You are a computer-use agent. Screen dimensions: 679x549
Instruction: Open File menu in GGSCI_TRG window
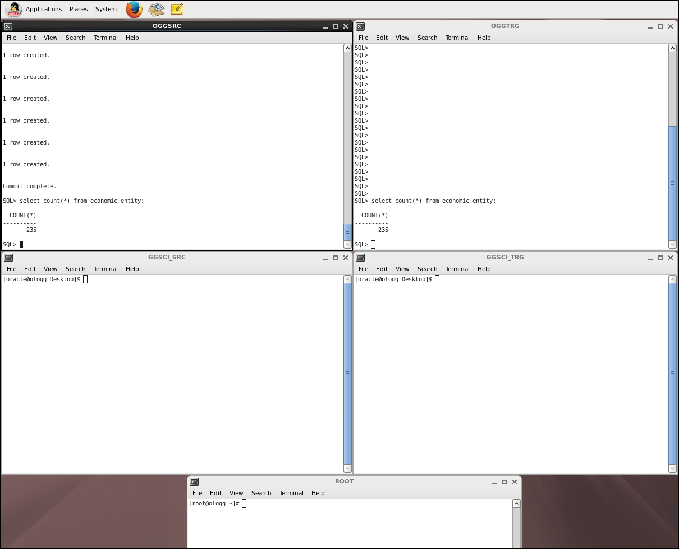(363, 269)
